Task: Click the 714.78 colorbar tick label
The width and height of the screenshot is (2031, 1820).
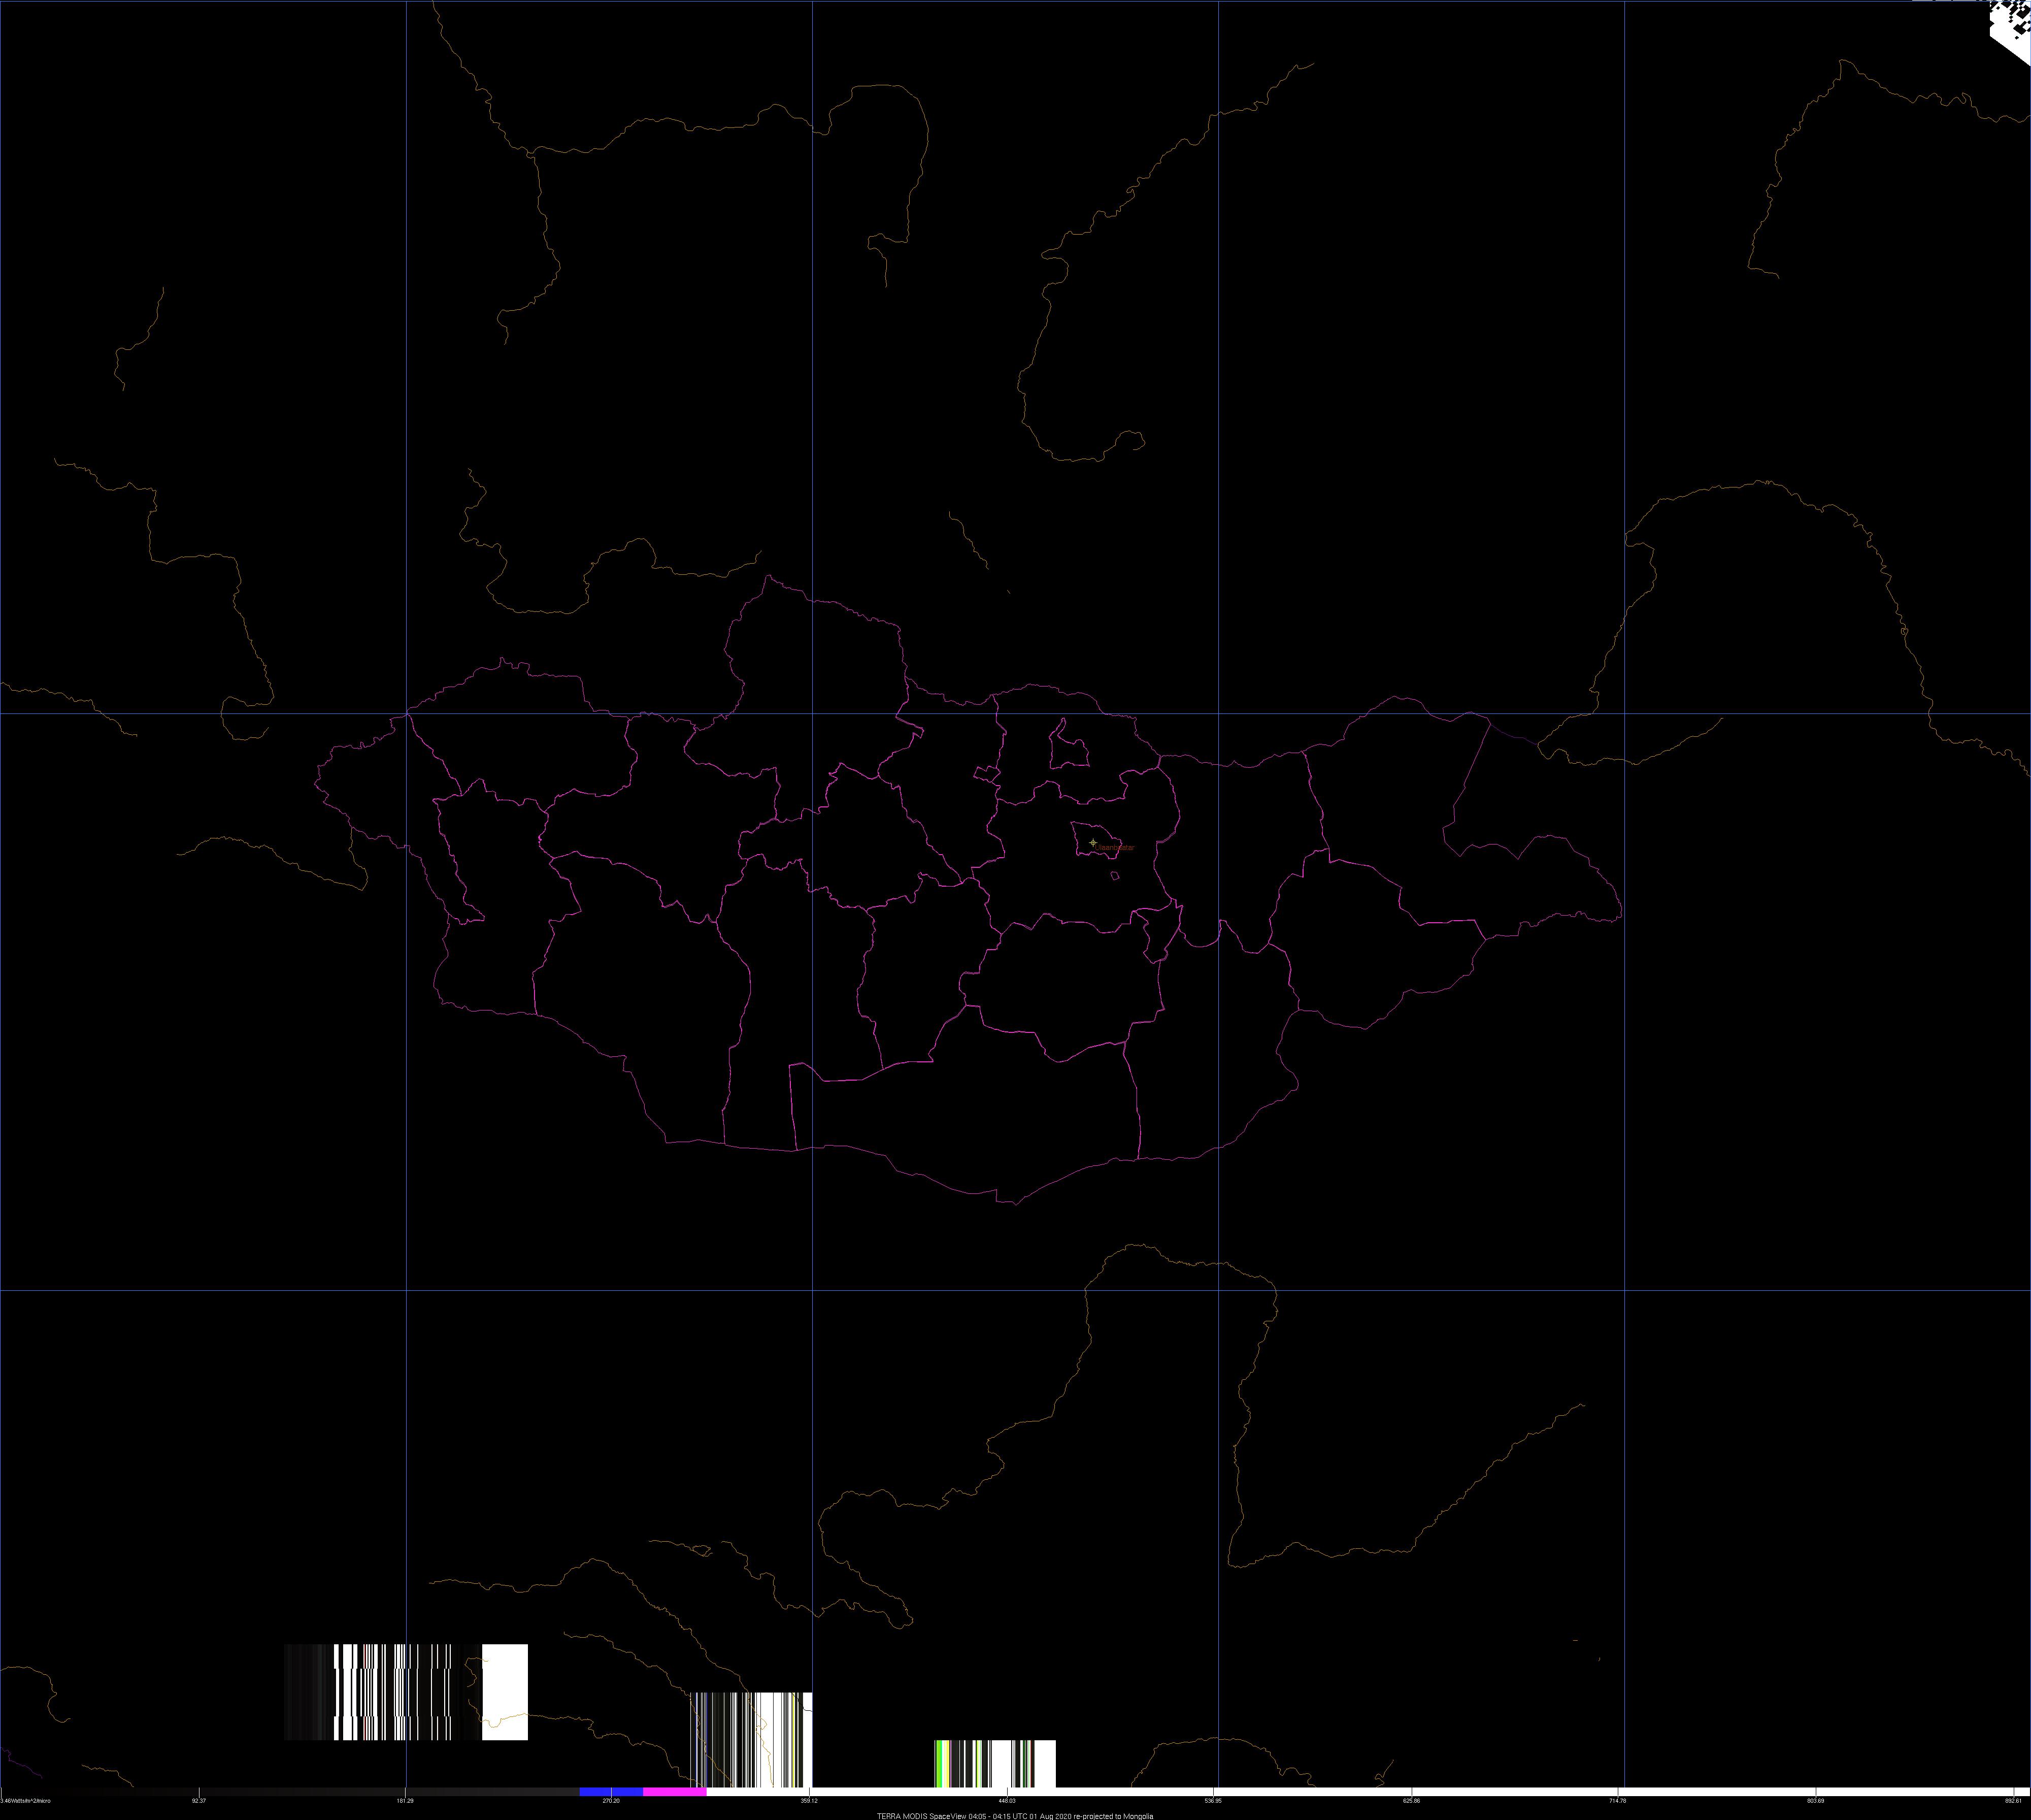Action: (1617, 1801)
